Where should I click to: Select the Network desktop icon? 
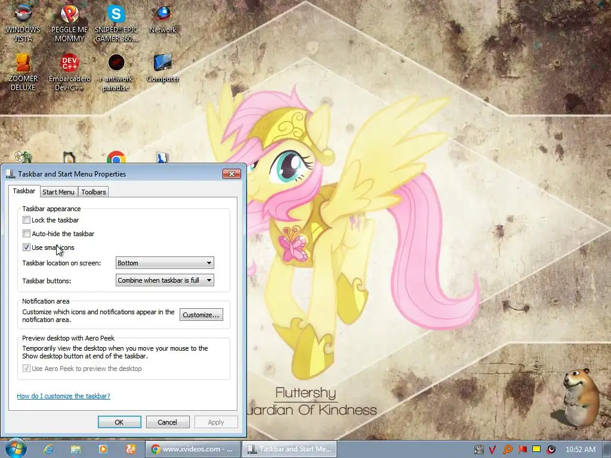(x=162, y=20)
